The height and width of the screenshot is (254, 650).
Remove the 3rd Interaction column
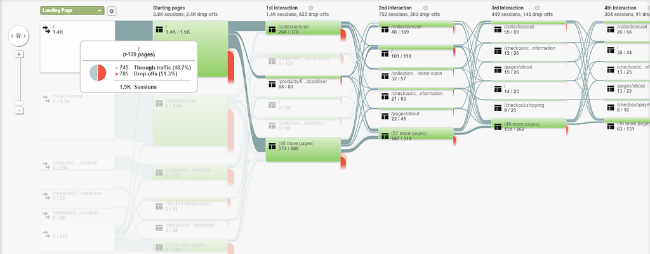[537, 8]
